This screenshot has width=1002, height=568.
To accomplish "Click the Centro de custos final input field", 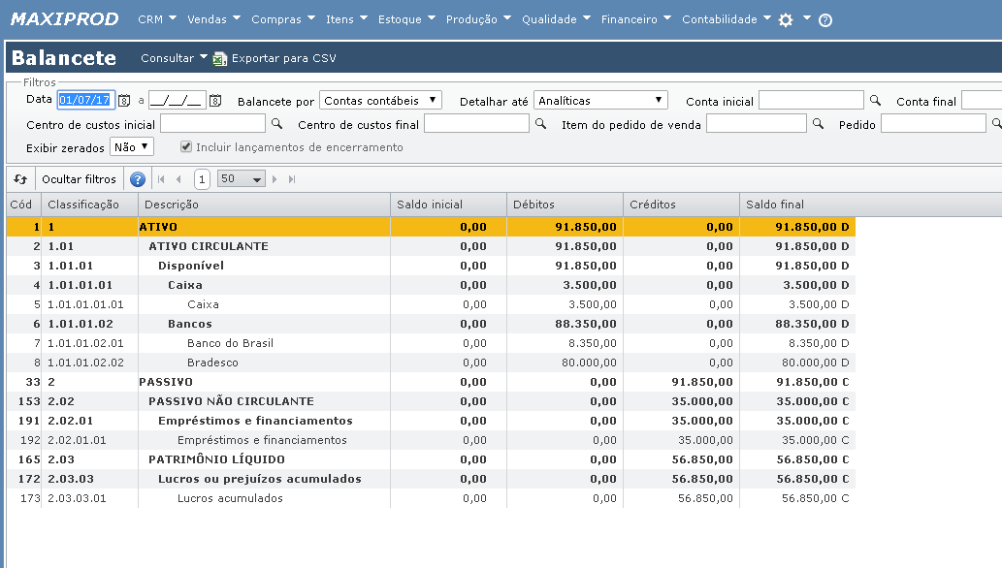I will pyautogui.click(x=476, y=124).
